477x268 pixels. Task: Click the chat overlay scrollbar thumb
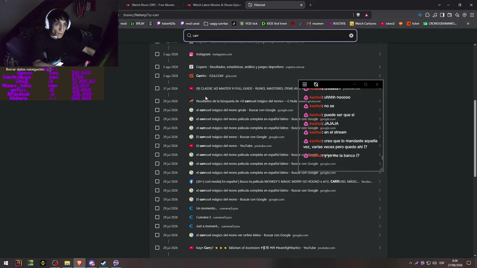[x=382, y=157]
